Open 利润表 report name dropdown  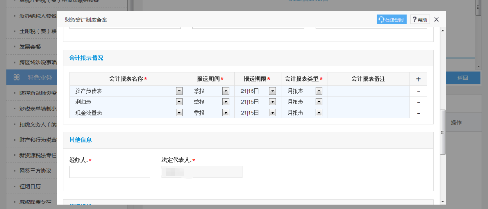click(179, 102)
